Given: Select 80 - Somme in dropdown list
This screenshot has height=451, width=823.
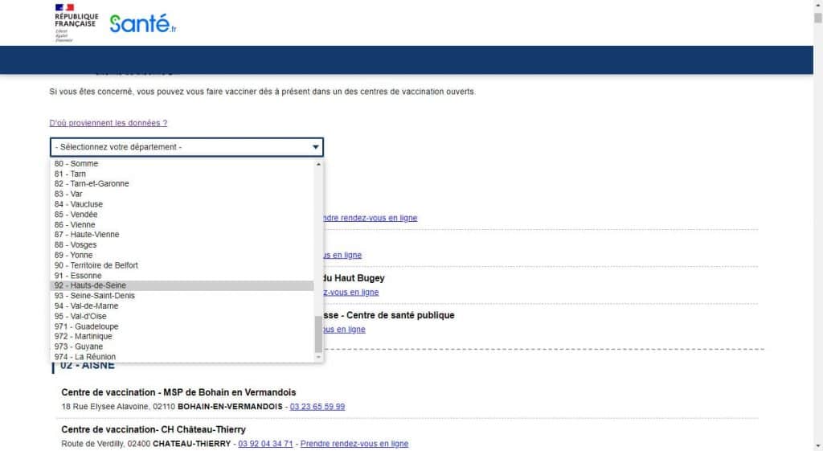Looking at the screenshot, I should point(182,164).
